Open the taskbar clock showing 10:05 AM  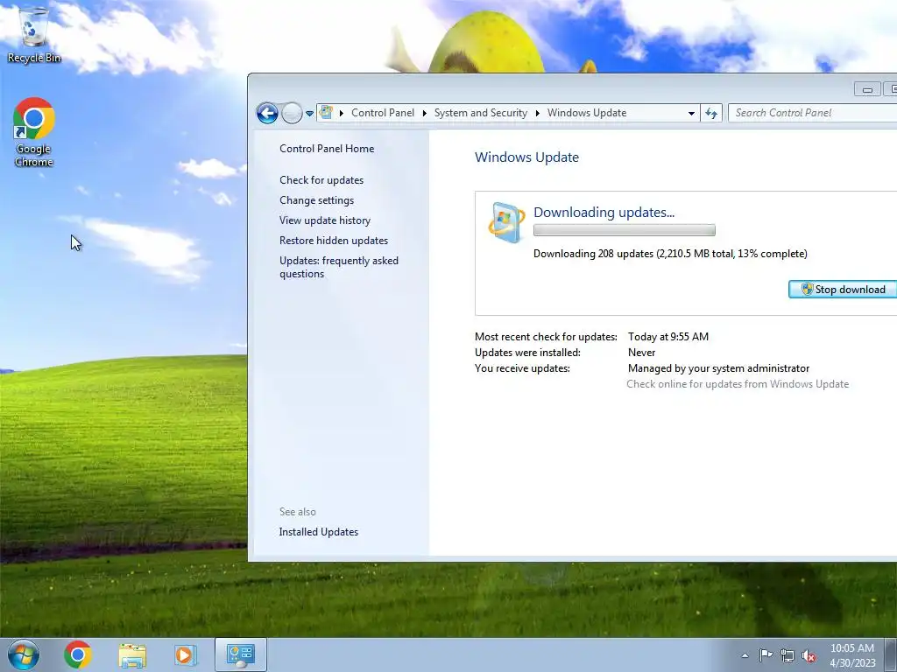coord(852,655)
